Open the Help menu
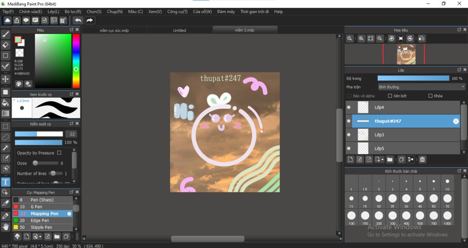The image size is (468, 248). [278, 11]
